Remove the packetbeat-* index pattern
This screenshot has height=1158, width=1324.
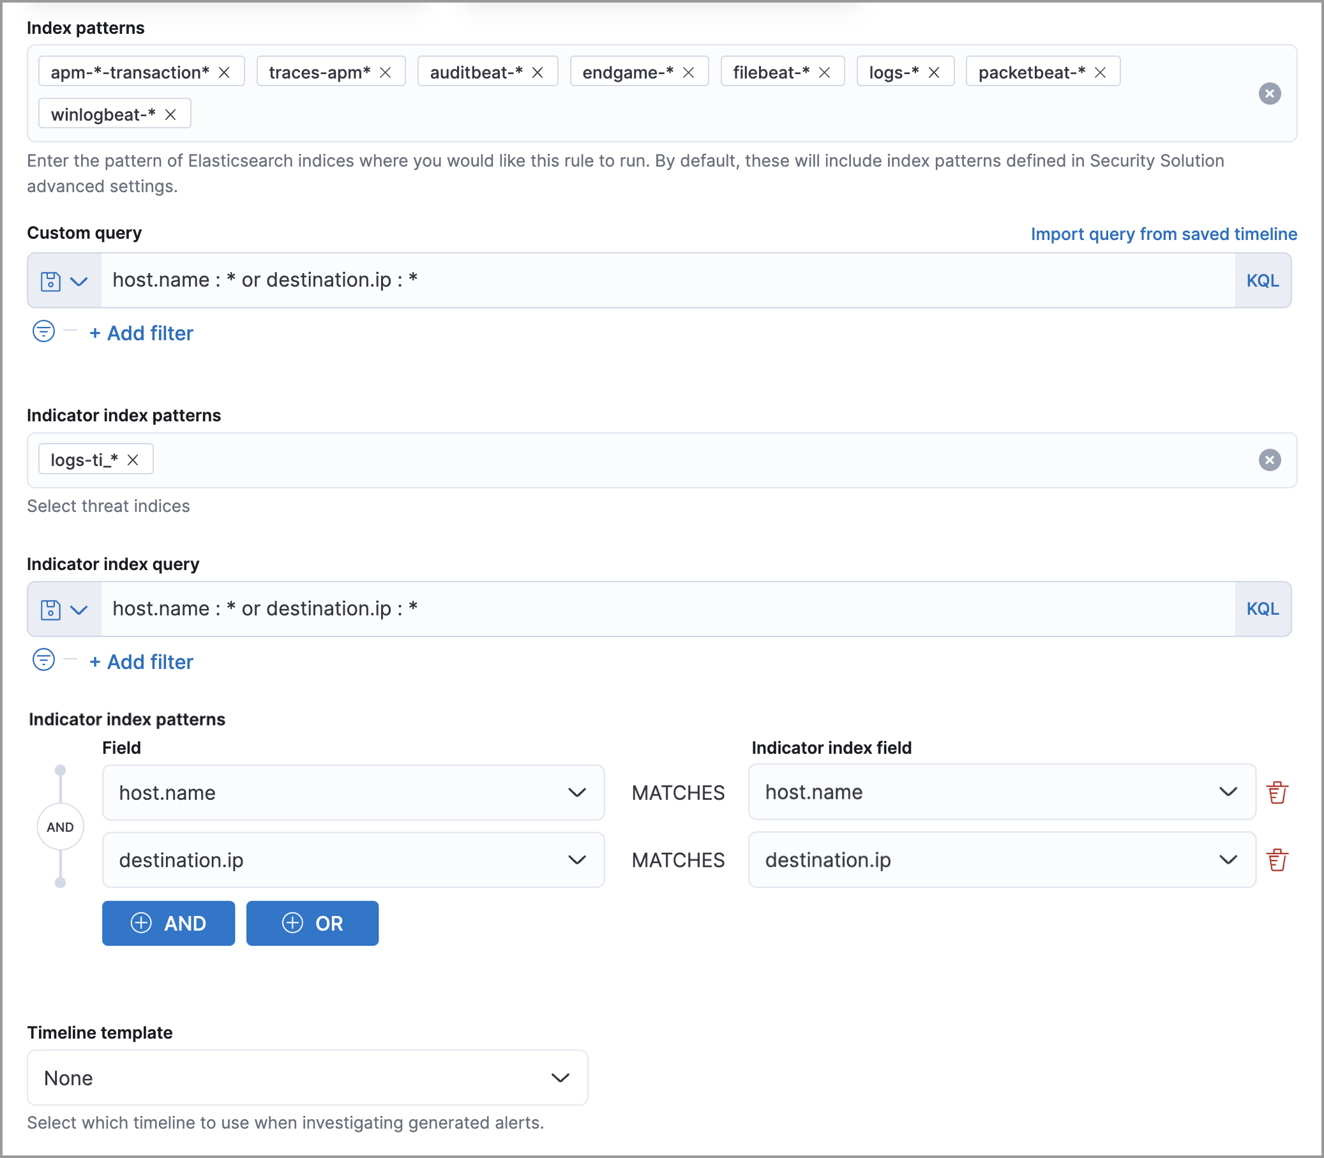pos(1101,72)
